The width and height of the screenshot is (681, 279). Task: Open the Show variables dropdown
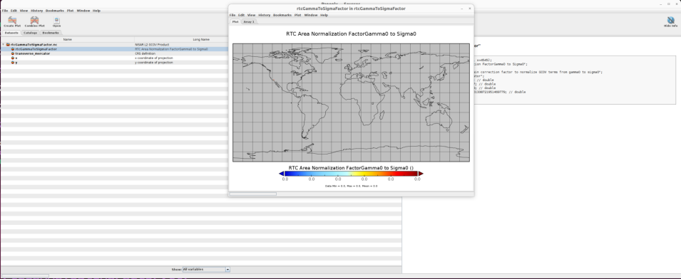point(227,270)
